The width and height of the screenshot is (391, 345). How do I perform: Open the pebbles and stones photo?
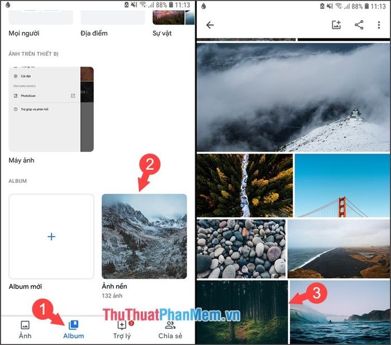tap(241, 248)
